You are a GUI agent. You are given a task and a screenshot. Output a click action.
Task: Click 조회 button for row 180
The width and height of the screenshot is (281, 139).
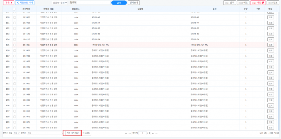click(270, 18)
